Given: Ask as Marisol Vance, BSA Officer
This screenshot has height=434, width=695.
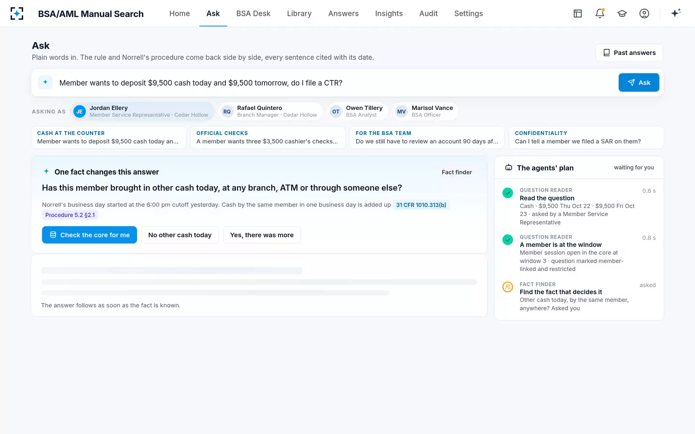Looking at the screenshot, I should click(x=426, y=111).
